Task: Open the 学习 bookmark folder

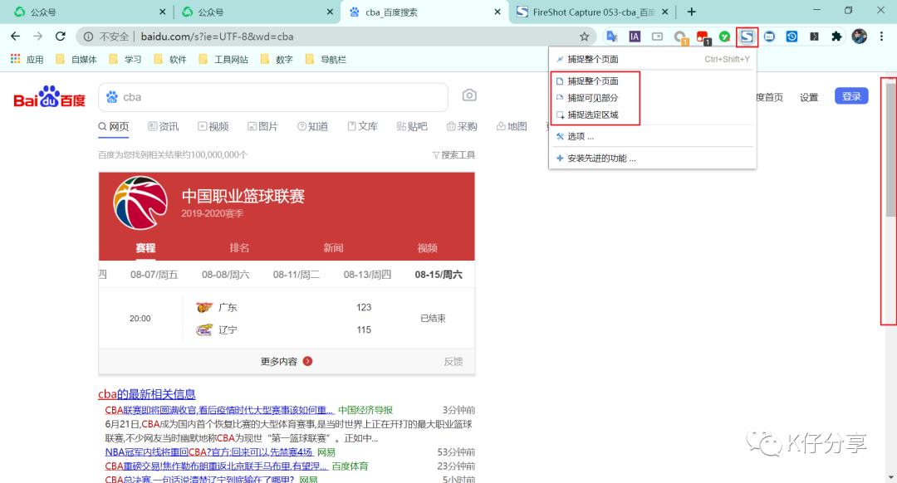Action: pos(125,60)
